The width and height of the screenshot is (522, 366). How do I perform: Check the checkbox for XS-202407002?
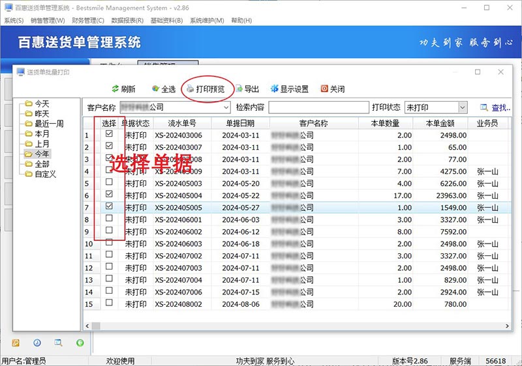109,254
